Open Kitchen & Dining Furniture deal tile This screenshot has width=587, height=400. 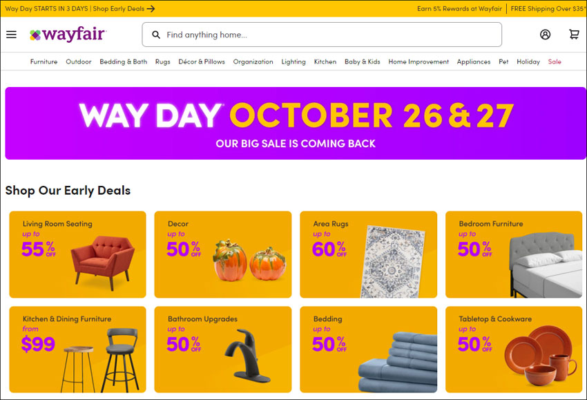(x=77, y=350)
